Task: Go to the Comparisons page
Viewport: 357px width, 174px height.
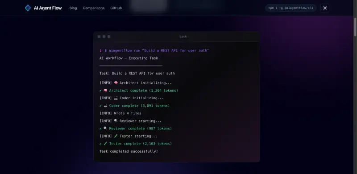Action: point(94,8)
